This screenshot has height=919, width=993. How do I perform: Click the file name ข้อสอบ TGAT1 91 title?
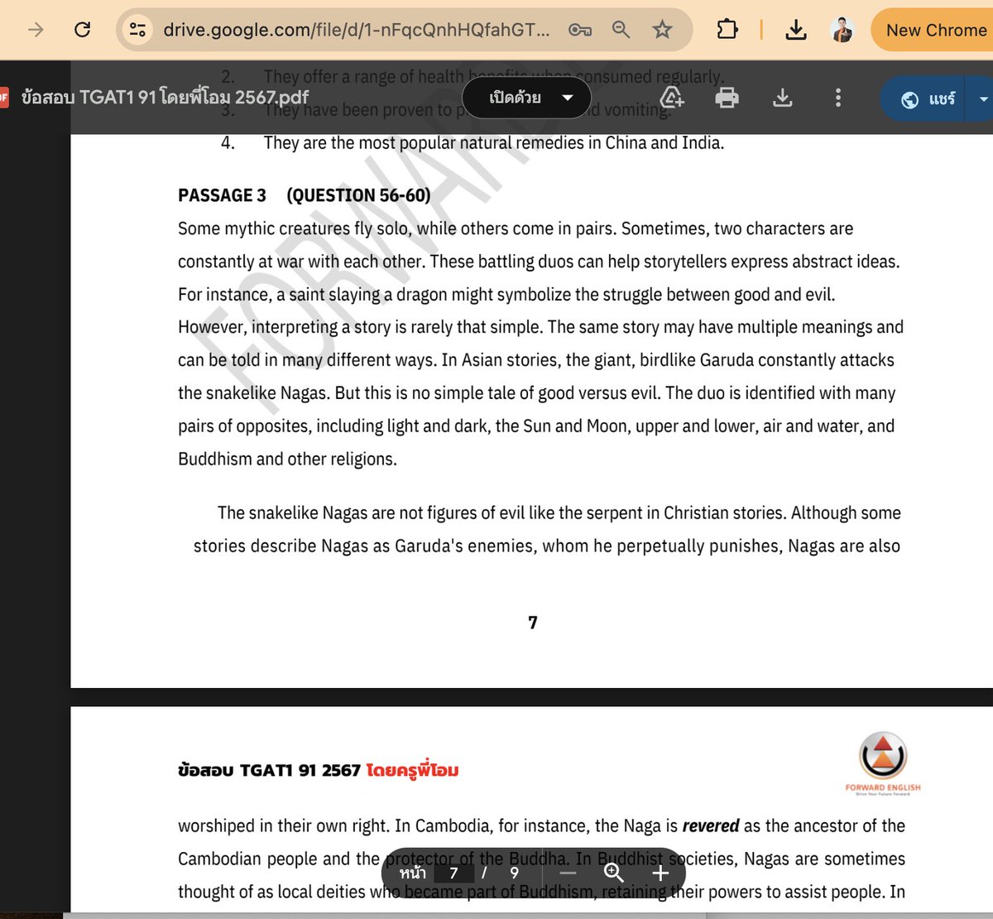165,97
